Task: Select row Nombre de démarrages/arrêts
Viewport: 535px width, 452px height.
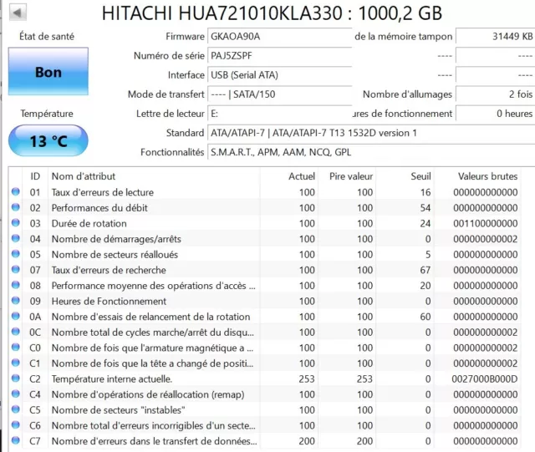Action: pyautogui.click(x=264, y=239)
